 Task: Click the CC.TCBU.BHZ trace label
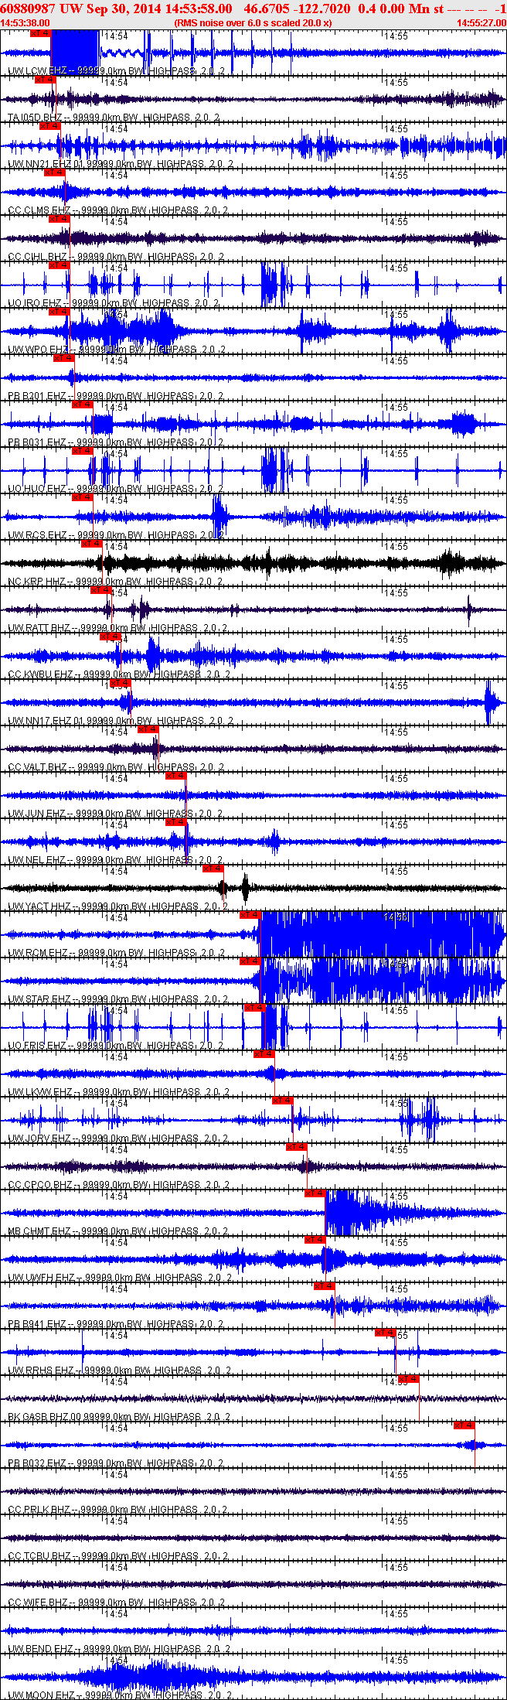[117, 1556]
